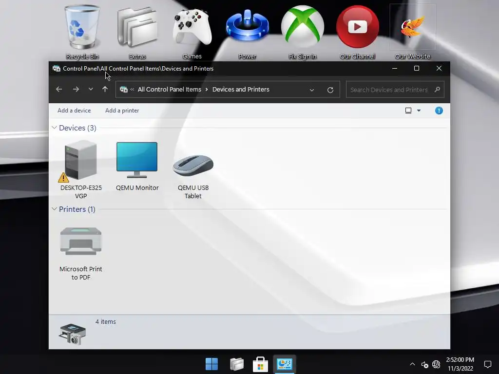The image size is (499, 374).
Task: Open Microsoft Store from the taskbar
Action: pyautogui.click(x=260, y=364)
